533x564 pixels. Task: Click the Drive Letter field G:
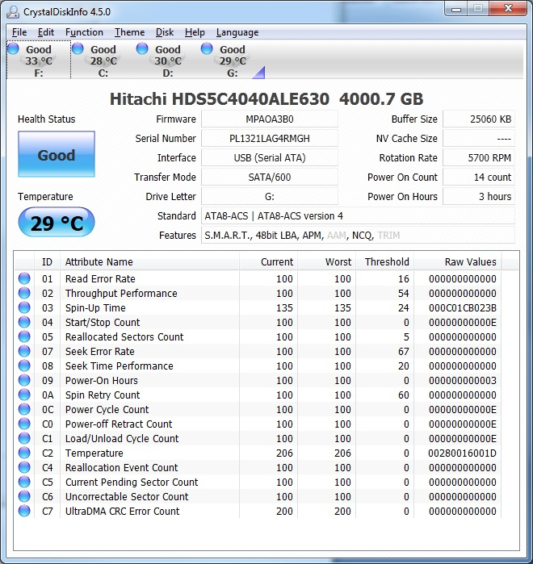270,197
